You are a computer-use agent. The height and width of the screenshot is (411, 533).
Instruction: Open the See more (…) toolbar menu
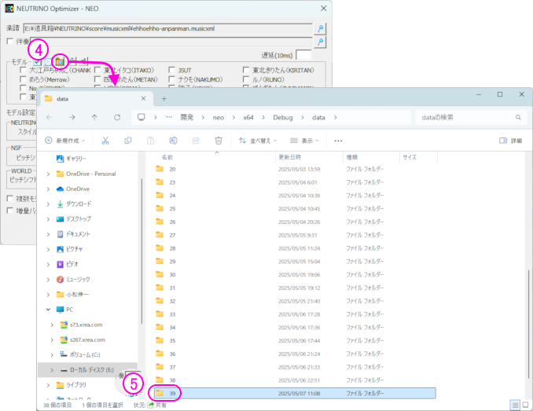(338, 141)
